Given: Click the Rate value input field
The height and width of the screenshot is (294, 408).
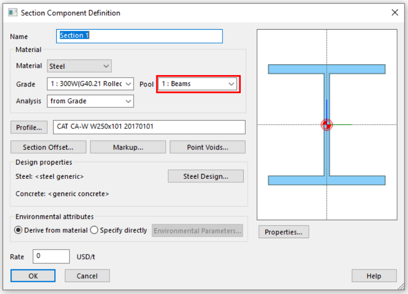Looking at the screenshot, I should [51, 256].
